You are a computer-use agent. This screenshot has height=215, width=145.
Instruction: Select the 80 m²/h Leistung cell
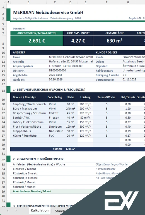tap(85, 118)
